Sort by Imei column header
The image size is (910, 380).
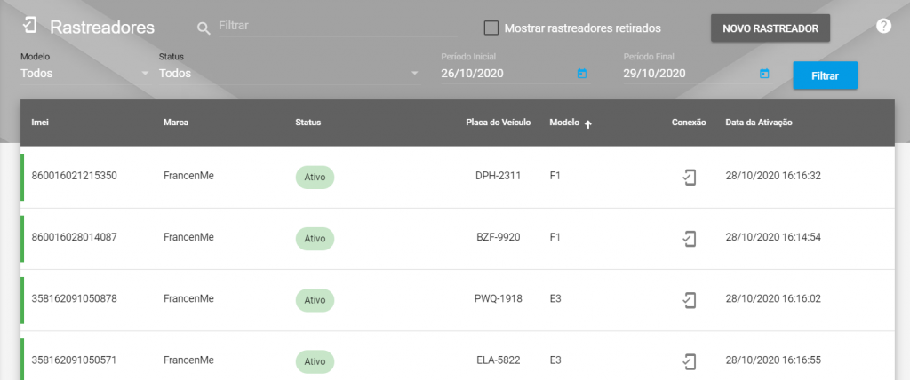click(x=39, y=123)
